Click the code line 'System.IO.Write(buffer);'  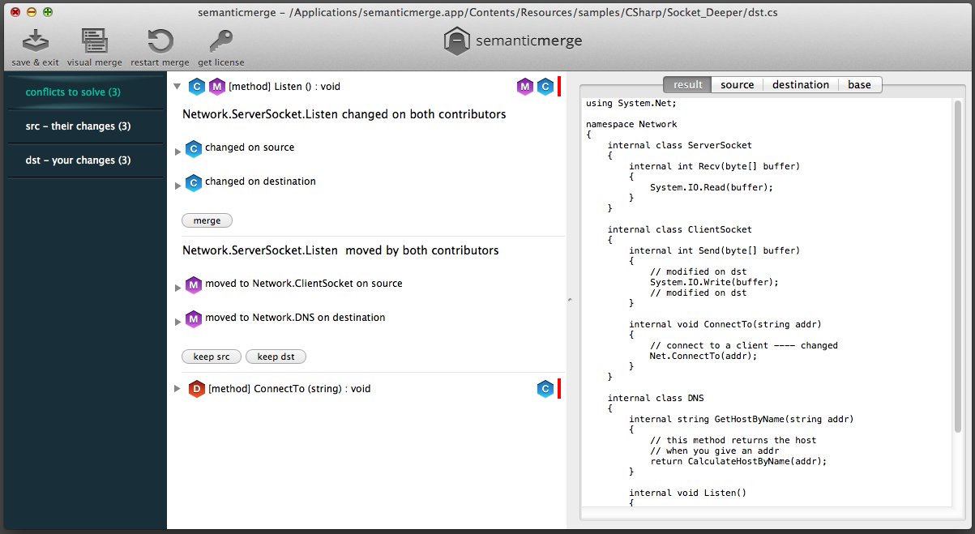tap(714, 282)
